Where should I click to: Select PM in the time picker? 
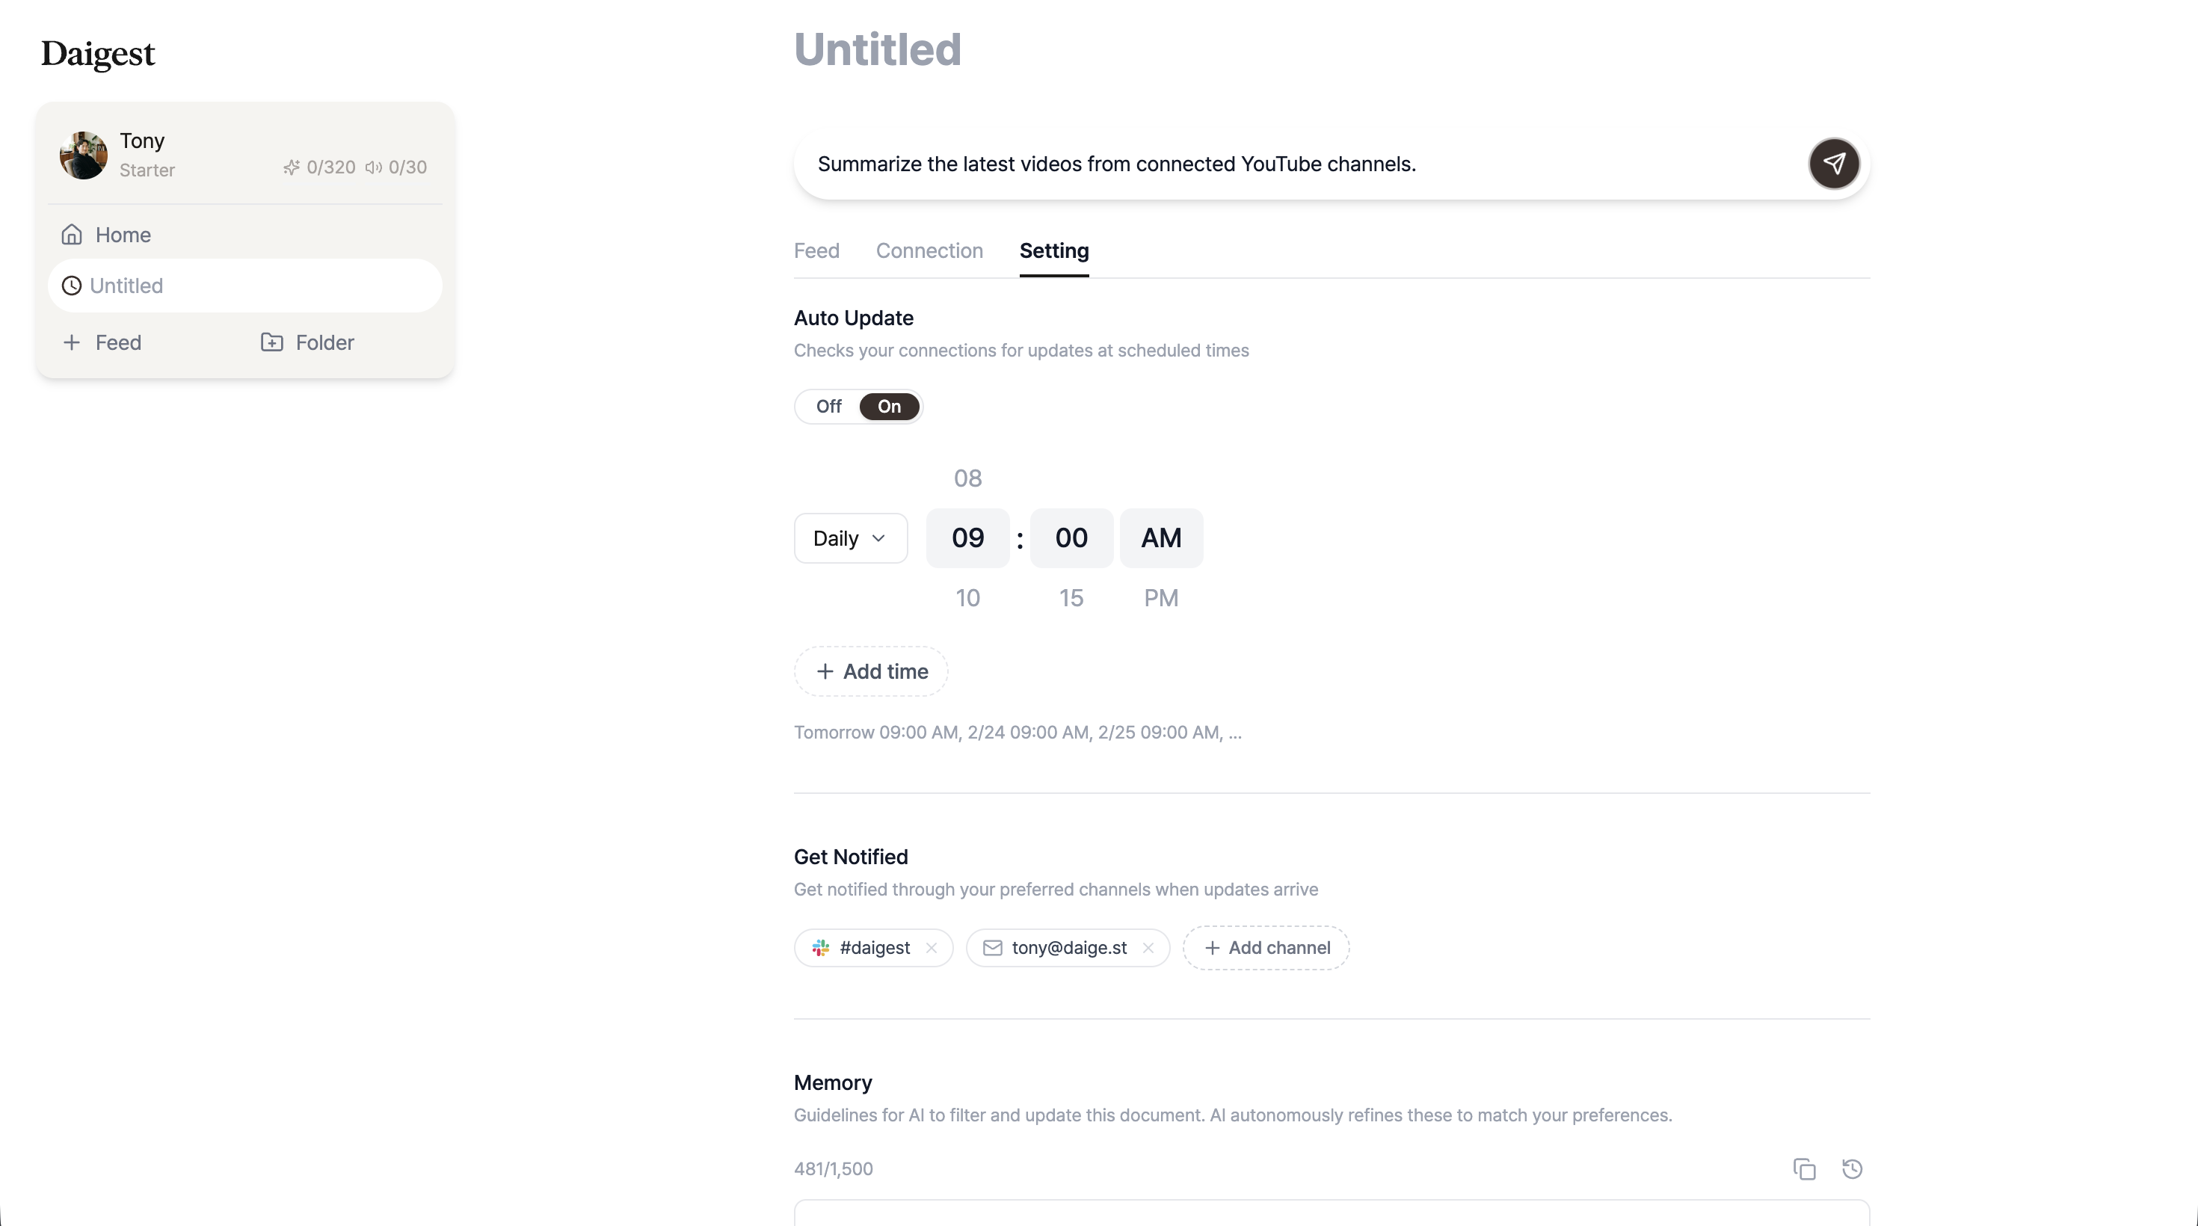pyautogui.click(x=1160, y=598)
